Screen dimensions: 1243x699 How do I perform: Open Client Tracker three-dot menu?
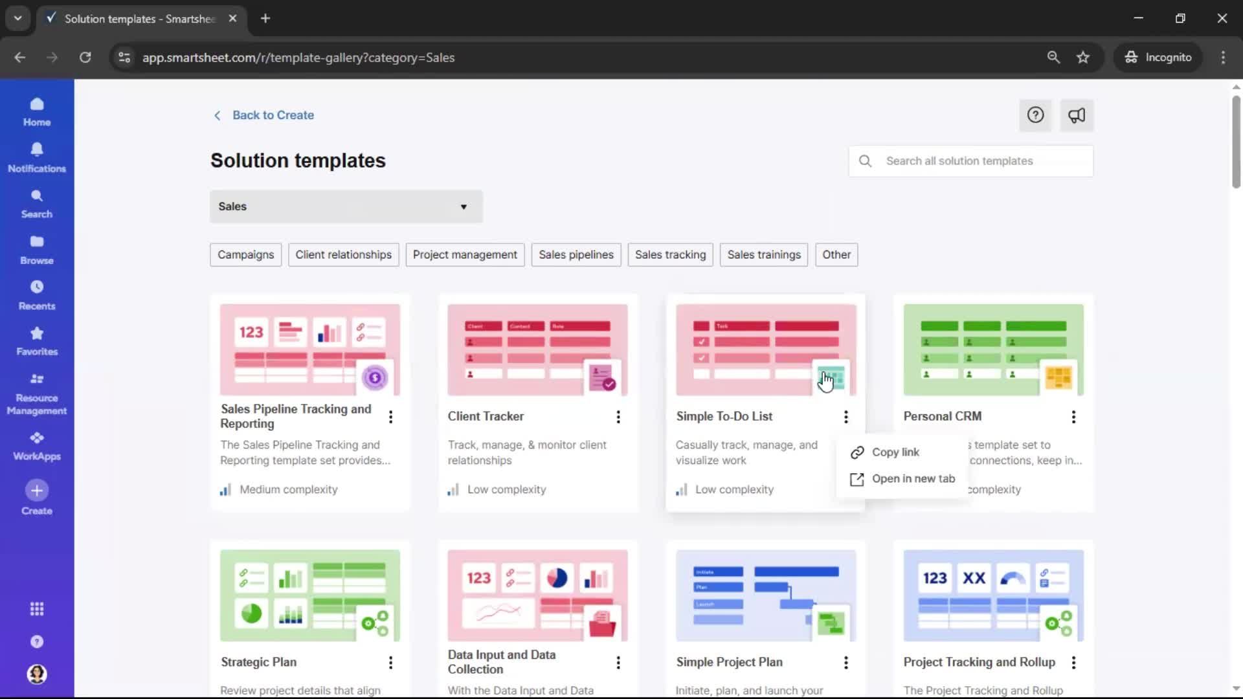coord(618,417)
